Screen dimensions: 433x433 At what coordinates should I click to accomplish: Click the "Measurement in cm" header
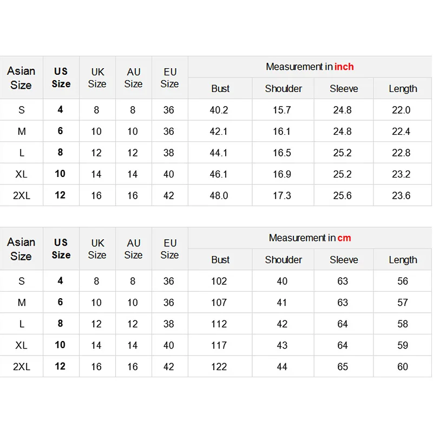point(310,238)
